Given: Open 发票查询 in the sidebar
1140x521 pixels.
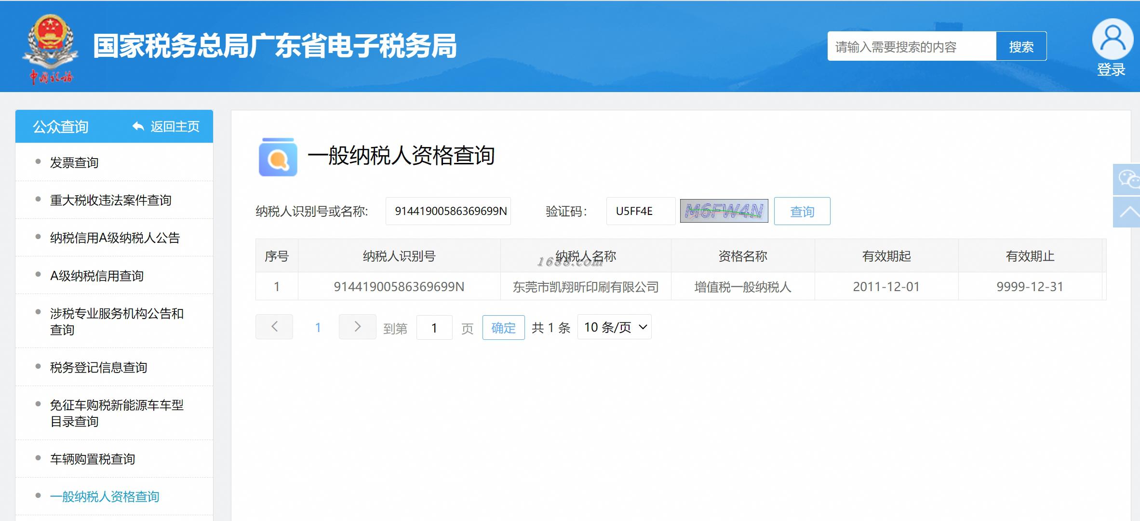Looking at the screenshot, I should click(x=74, y=162).
